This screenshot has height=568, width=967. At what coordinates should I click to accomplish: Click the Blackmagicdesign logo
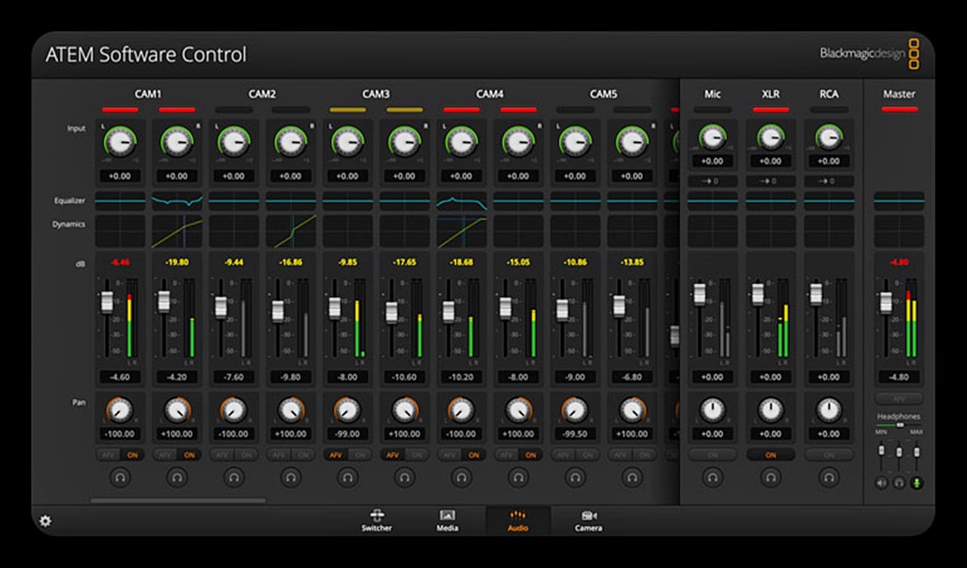pos(870,54)
